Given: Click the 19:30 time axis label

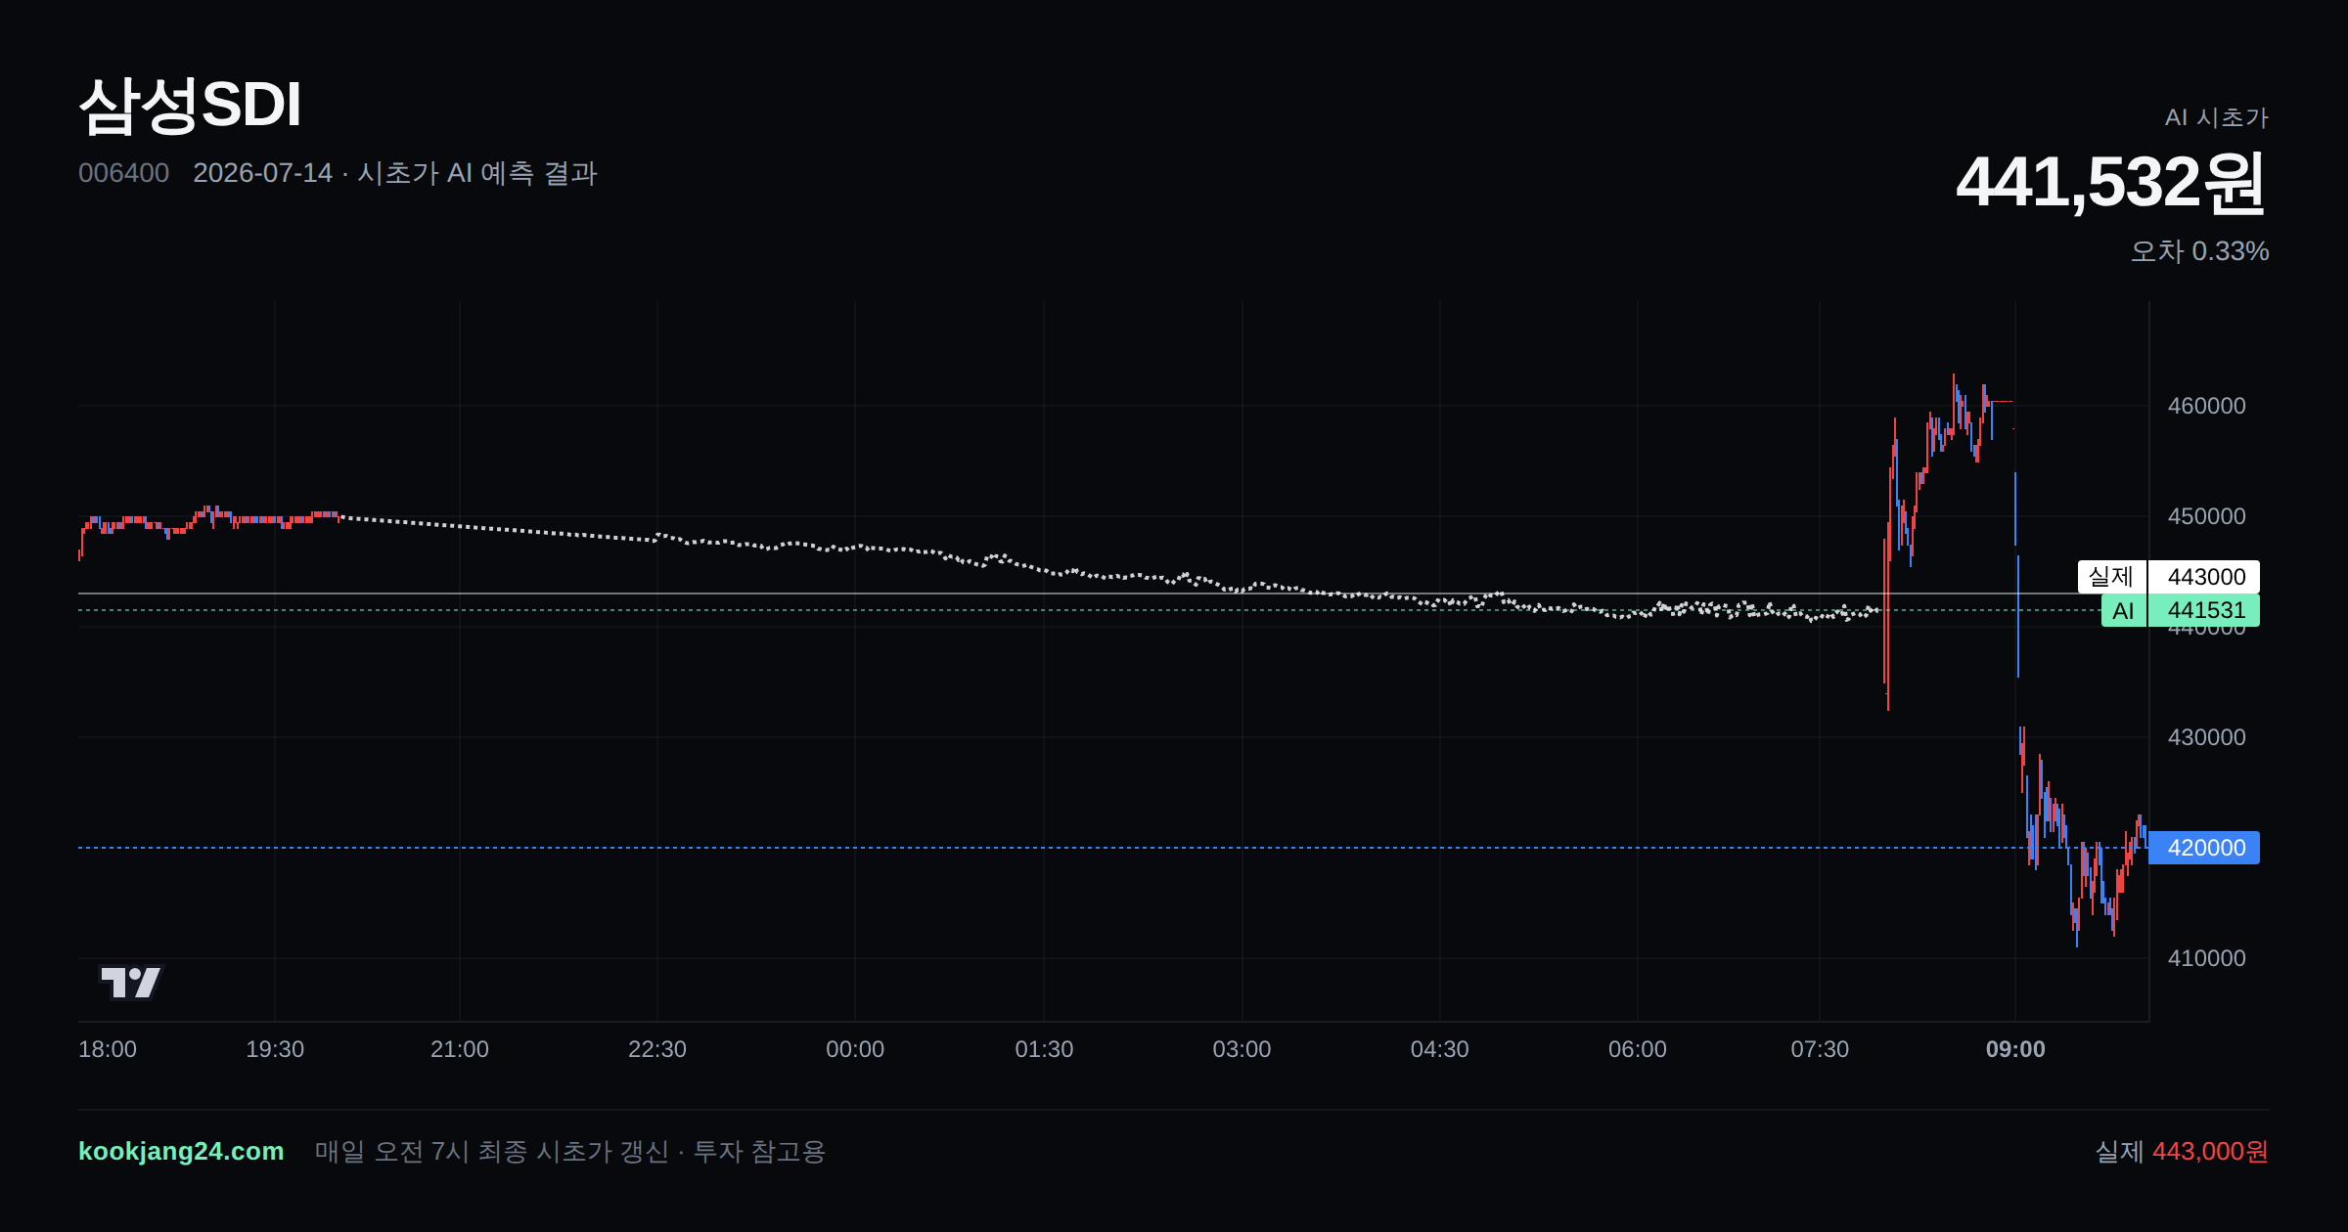Looking at the screenshot, I should tap(275, 1049).
